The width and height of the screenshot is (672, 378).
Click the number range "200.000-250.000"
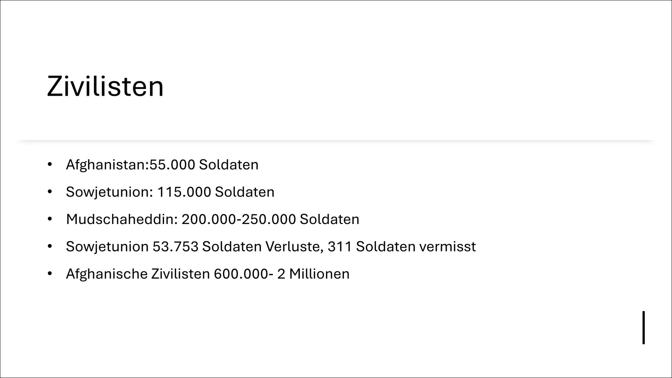click(239, 219)
